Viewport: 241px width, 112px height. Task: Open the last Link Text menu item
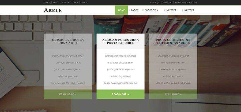pos(188,10)
